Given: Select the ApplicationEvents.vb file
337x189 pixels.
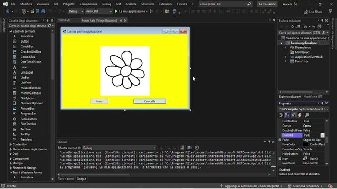Looking at the screenshot, I should pos(309,57).
